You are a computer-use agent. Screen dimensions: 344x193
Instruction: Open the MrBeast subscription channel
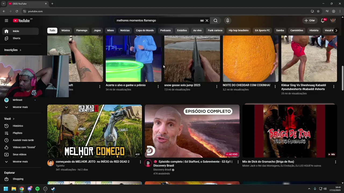(x=20, y=100)
